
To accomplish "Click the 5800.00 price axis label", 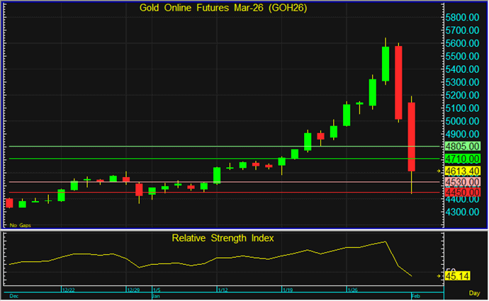I will [x=464, y=18].
